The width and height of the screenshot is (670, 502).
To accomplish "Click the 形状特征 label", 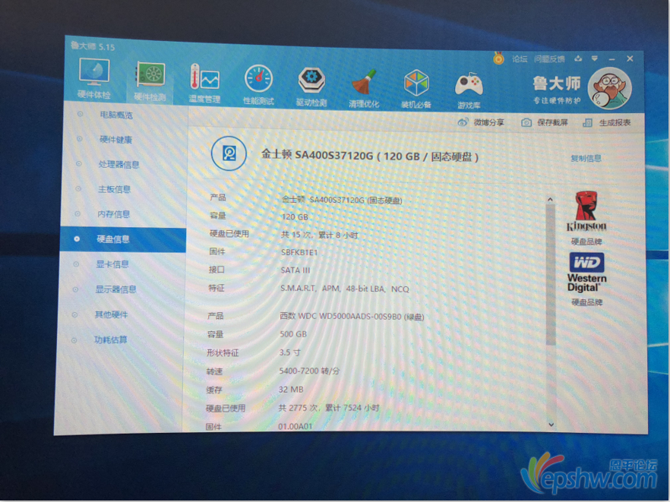I will click(223, 352).
